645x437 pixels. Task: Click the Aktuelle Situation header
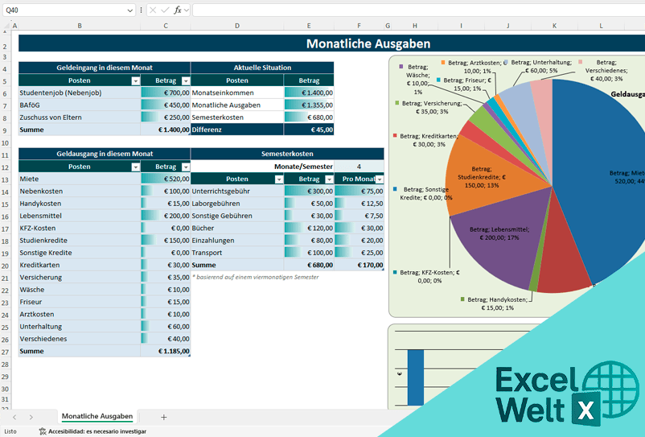click(x=262, y=68)
